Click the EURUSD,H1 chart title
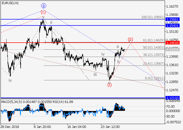Viewport: 183px width, 130px height. coord(10,3)
